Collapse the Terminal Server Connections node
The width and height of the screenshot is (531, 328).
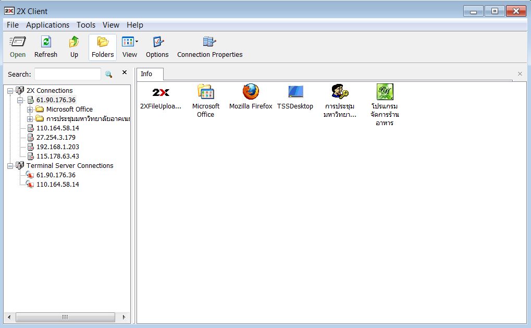pyautogui.click(x=10, y=166)
